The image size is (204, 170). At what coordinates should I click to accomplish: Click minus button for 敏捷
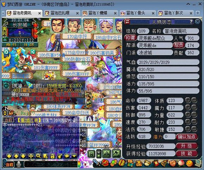pos(194,129)
